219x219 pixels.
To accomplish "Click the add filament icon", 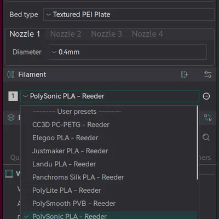I will (185, 74).
